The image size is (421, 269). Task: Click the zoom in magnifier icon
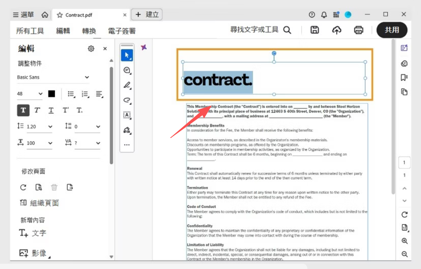(x=404, y=241)
